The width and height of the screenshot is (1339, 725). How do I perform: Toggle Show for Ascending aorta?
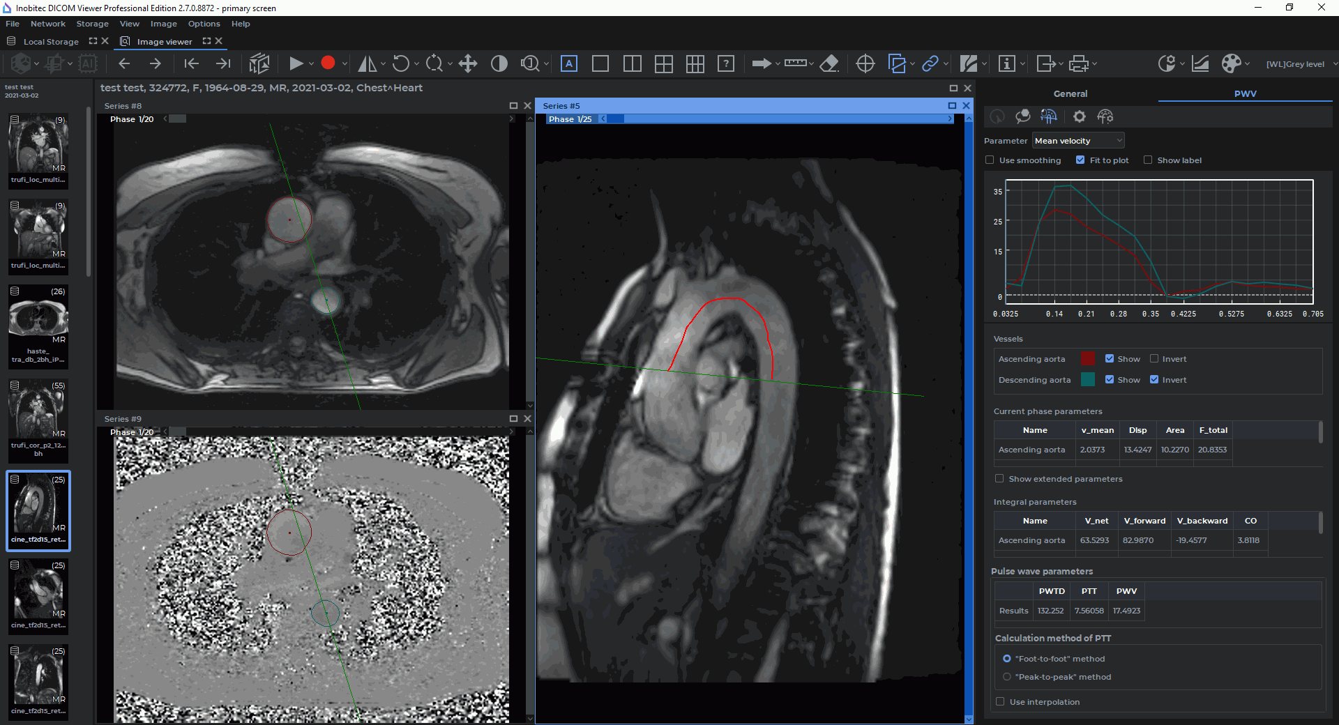(x=1110, y=359)
